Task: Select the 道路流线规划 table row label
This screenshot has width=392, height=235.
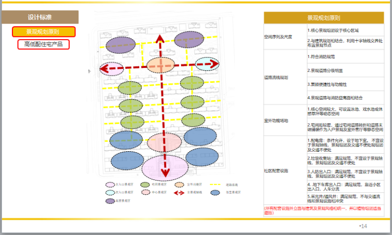Action: [x=278, y=77]
